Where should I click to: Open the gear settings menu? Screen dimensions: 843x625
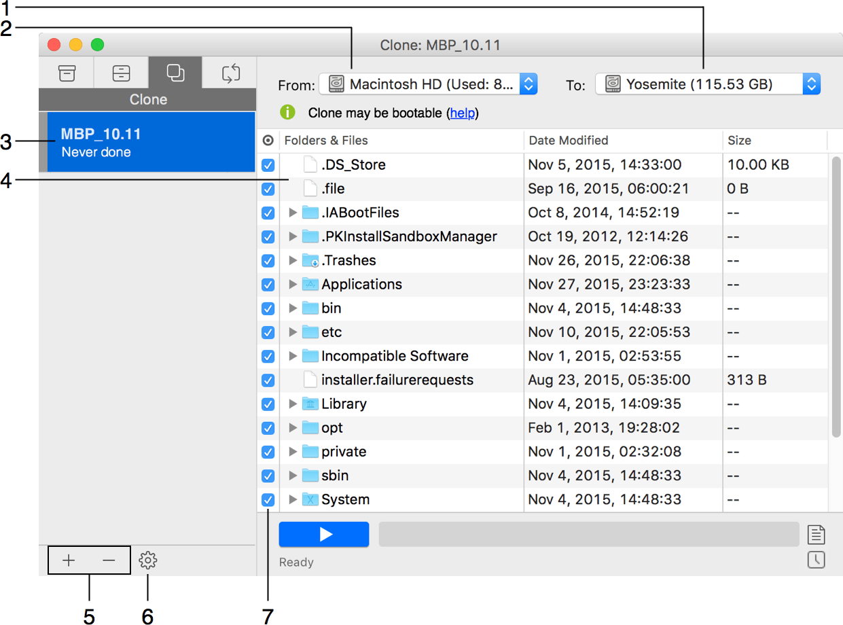point(147,560)
